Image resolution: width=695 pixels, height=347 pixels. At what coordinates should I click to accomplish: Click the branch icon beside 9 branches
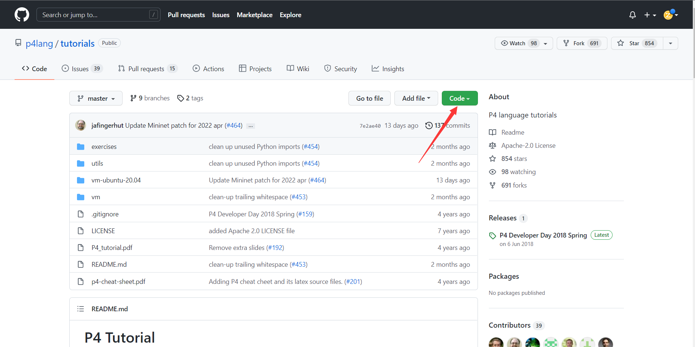click(x=134, y=98)
